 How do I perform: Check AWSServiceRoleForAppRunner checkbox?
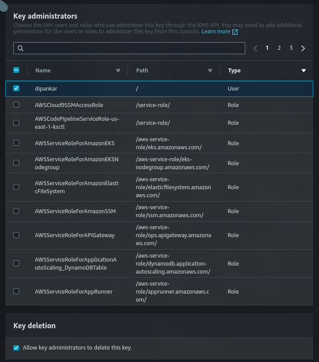(x=16, y=291)
